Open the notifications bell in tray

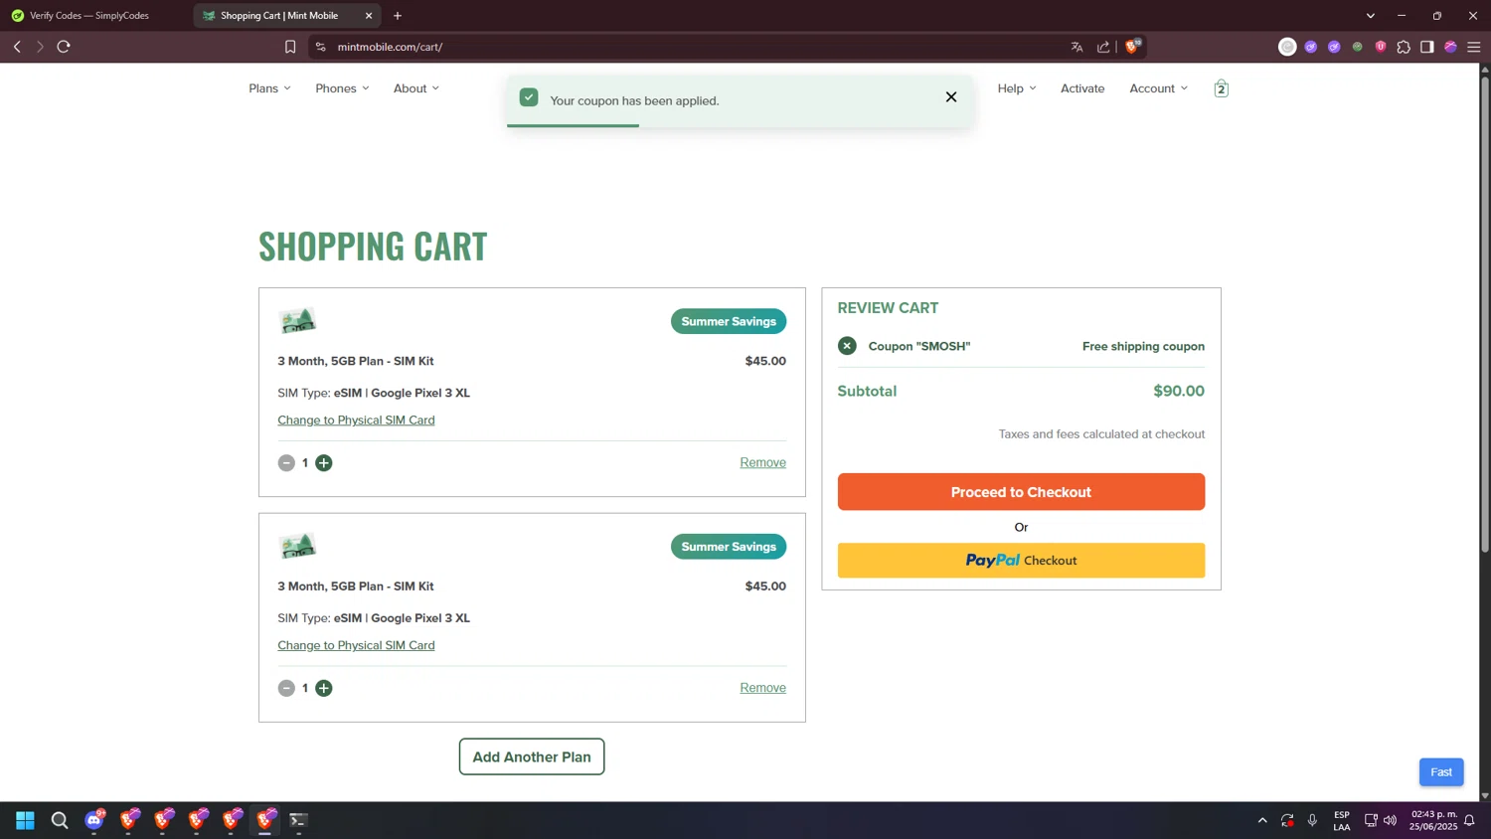pyautogui.click(x=1469, y=820)
